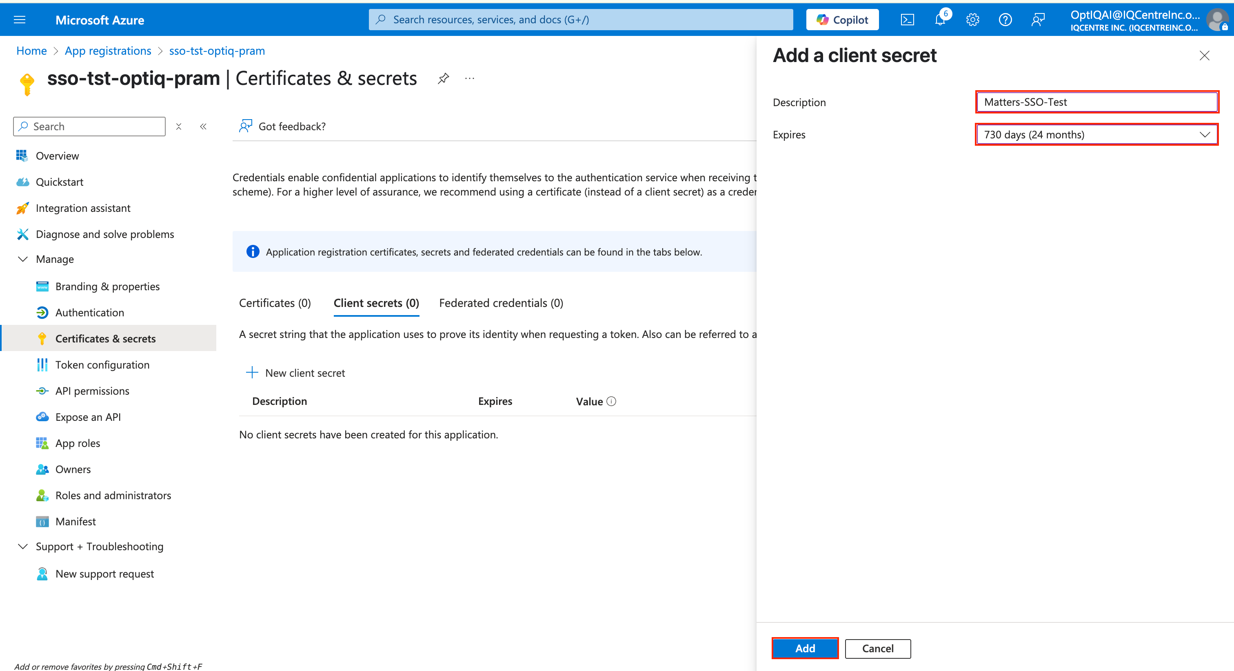1234x671 pixels.
Task: Switch to the Certificates (0) tab
Action: 275,303
